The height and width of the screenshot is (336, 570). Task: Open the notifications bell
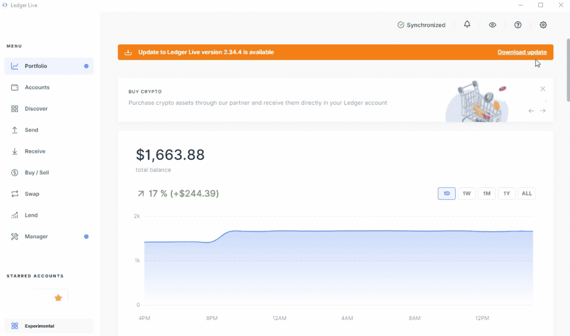tap(467, 24)
